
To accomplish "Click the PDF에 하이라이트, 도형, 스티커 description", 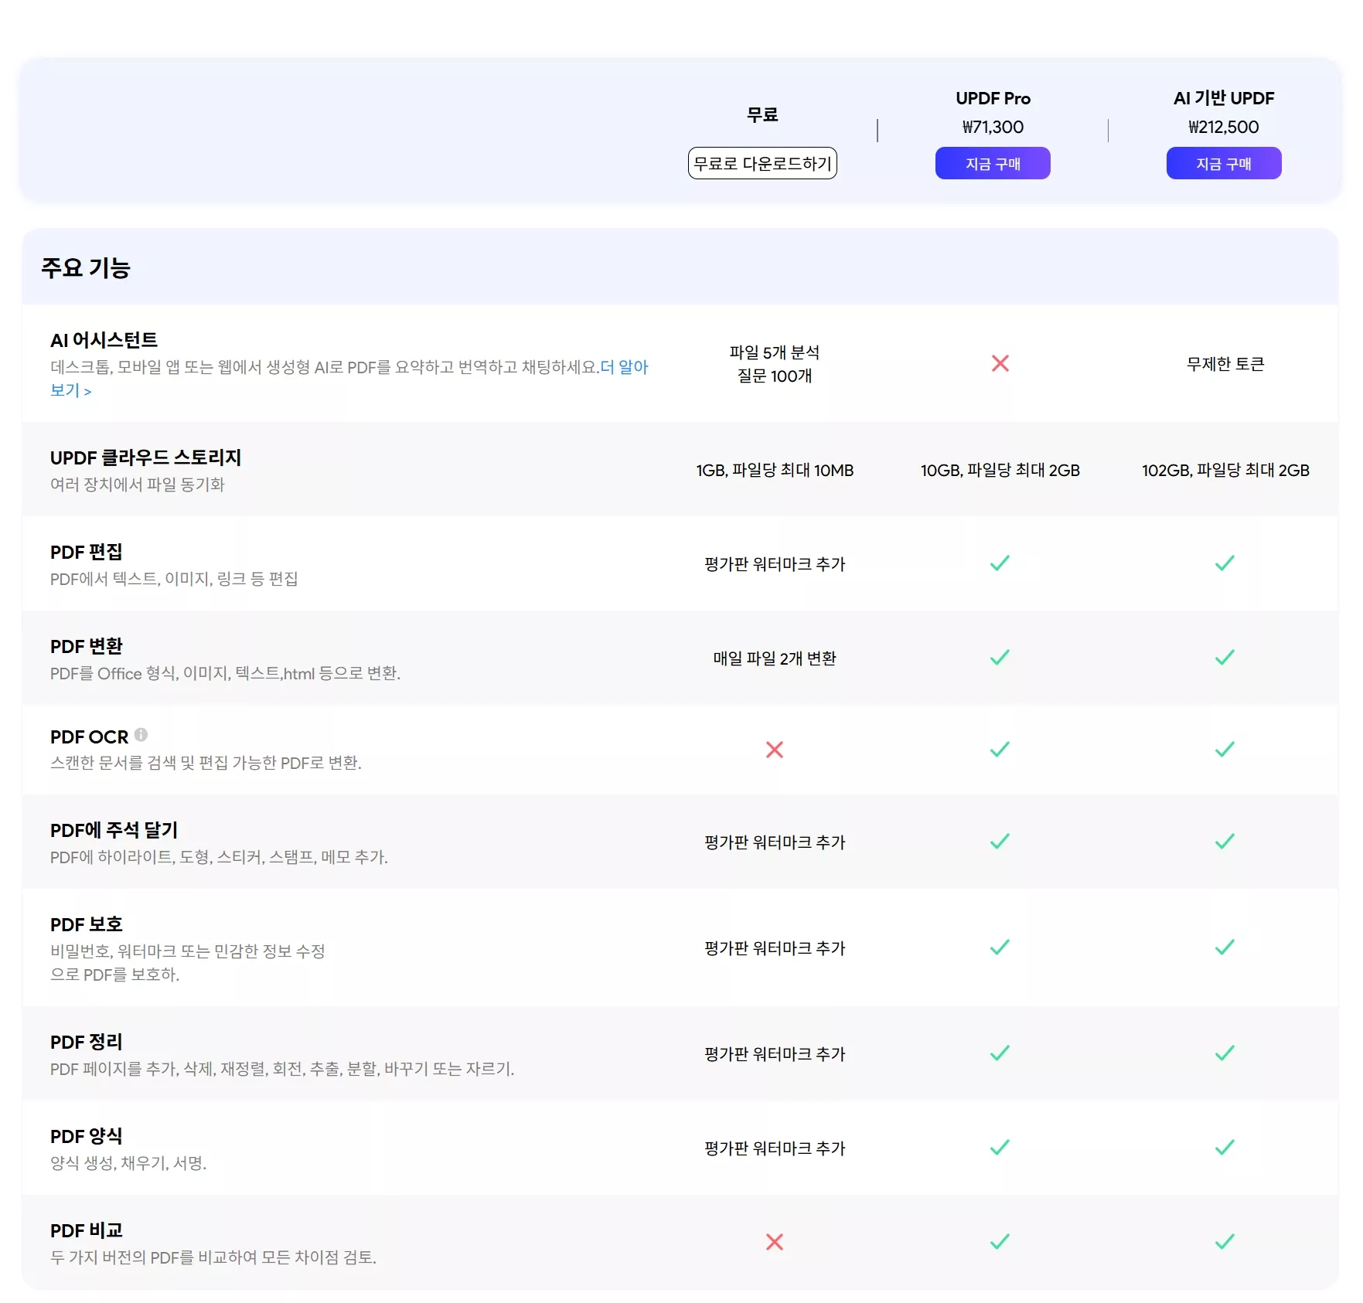I will (x=219, y=857).
